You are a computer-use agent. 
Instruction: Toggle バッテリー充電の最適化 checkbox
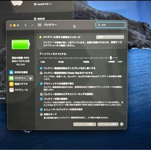41,99
